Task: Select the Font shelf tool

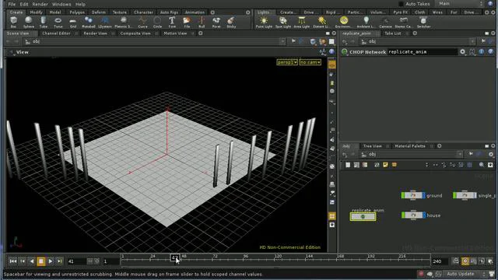Action: (x=172, y=23)
